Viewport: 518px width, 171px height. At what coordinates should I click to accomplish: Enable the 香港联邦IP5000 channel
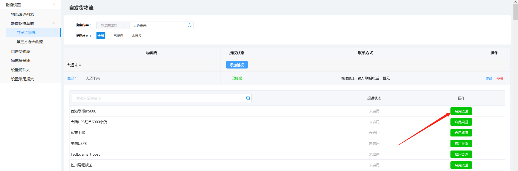click(461, 111)
